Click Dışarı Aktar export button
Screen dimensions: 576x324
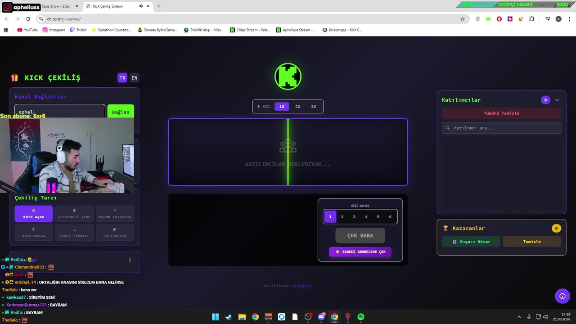pyautogui.click(x=471, y=242)
